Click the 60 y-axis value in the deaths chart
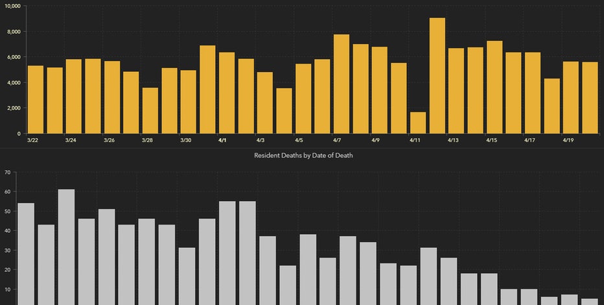604x305 pixels. tap(7, 191)
